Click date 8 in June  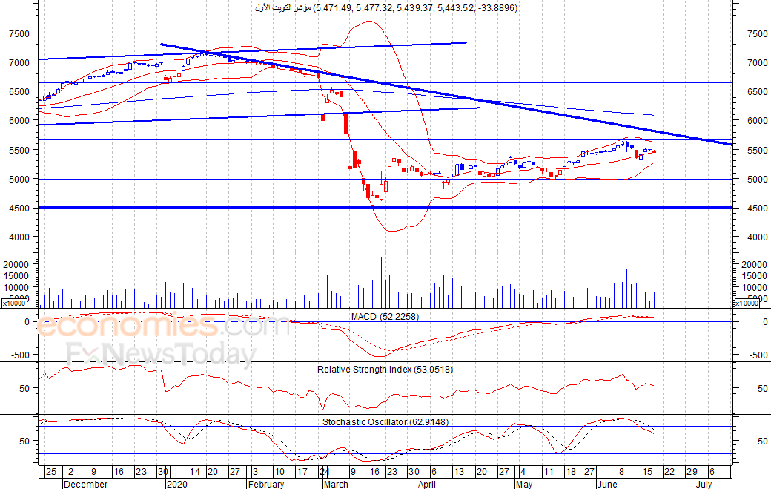(621, 472)
